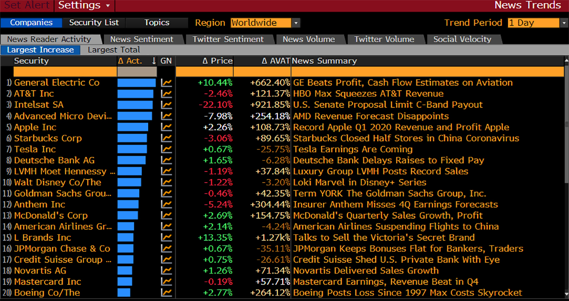Open GN chart icon for General Electric Co
569x301 pixels.
tap(167, 83)
